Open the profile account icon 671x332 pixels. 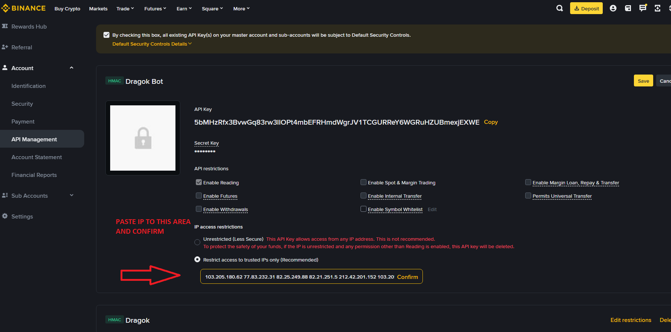pyautogui.click(x=613, y=8)
